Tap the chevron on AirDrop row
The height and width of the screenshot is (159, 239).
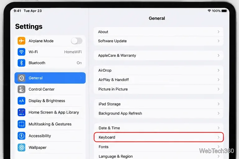[x=218, y=70]
